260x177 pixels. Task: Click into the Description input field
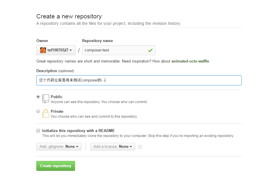139,80
